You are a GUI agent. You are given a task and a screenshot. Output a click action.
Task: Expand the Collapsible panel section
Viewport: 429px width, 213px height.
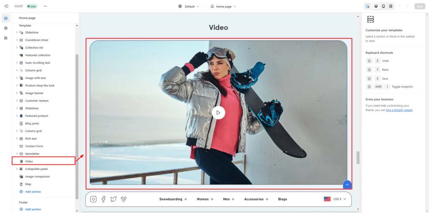click(17, 169)
